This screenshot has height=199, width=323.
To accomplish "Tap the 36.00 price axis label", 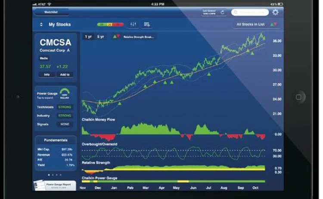I will [x=277, y=41].
